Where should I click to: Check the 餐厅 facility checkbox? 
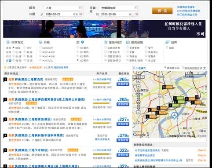(146, 47)
